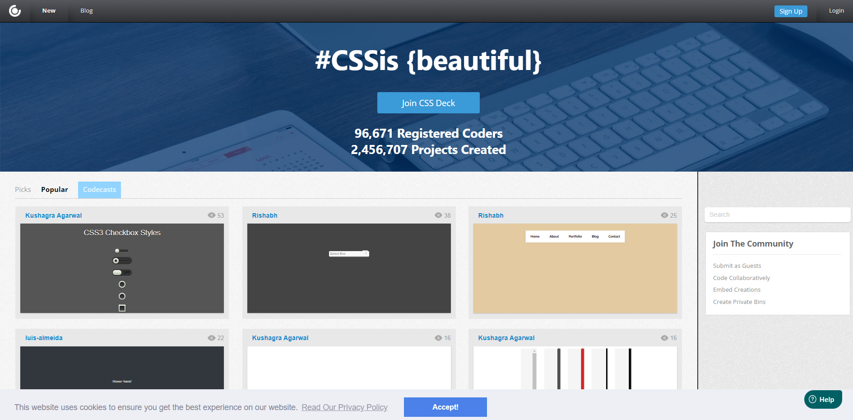This screenshot has width=853, height=420.
Task: Switch to the Popular tab
Action: (x=55, y=190)
